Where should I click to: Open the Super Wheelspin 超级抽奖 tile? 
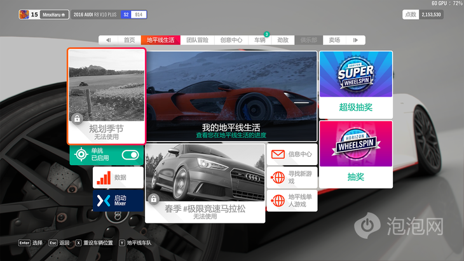click(356, 85)
